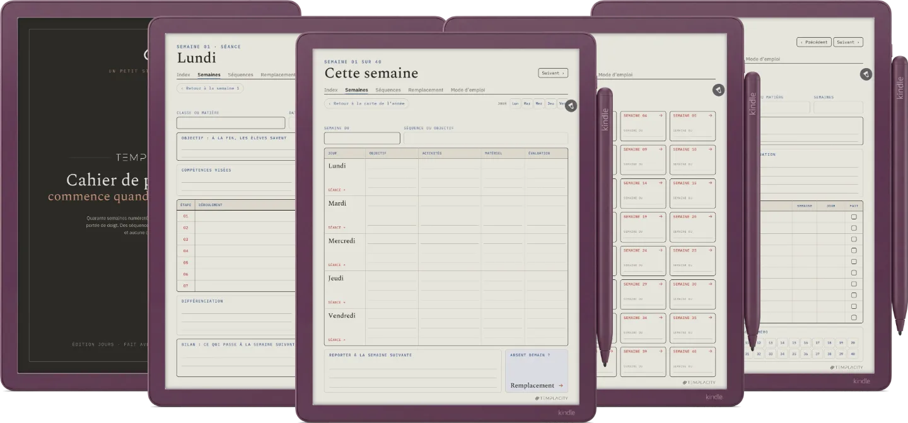The image size is (908, 423).
Task: Select week number 17 in the number grid
Action: point(818,343)
